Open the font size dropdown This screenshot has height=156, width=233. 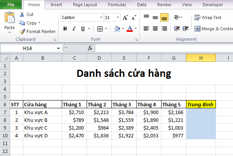(x=118, y=17)
